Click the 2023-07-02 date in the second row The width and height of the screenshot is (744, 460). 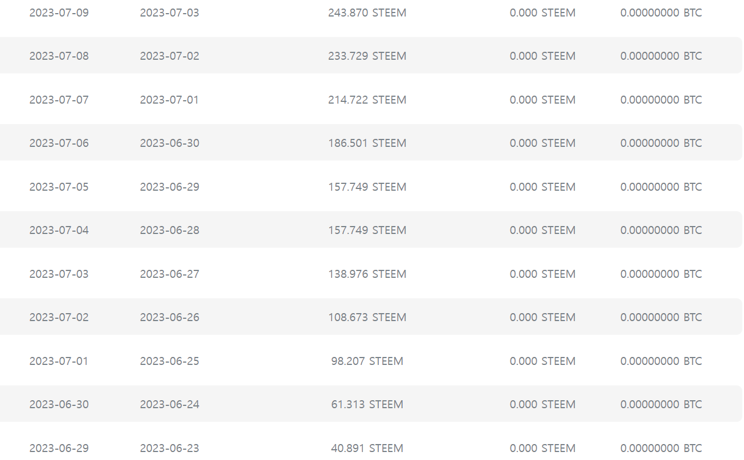tap(170, 56)
